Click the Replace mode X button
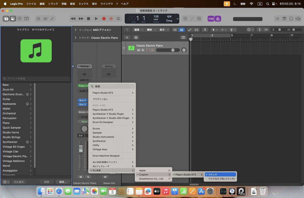This screenshot has height=198, width=304. pos(185,19)
